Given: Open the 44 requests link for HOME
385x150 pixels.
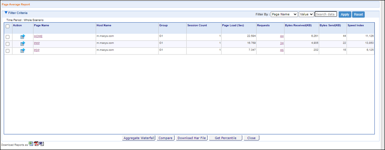Looking at the screenshot, I should click(x=282, y=36).
